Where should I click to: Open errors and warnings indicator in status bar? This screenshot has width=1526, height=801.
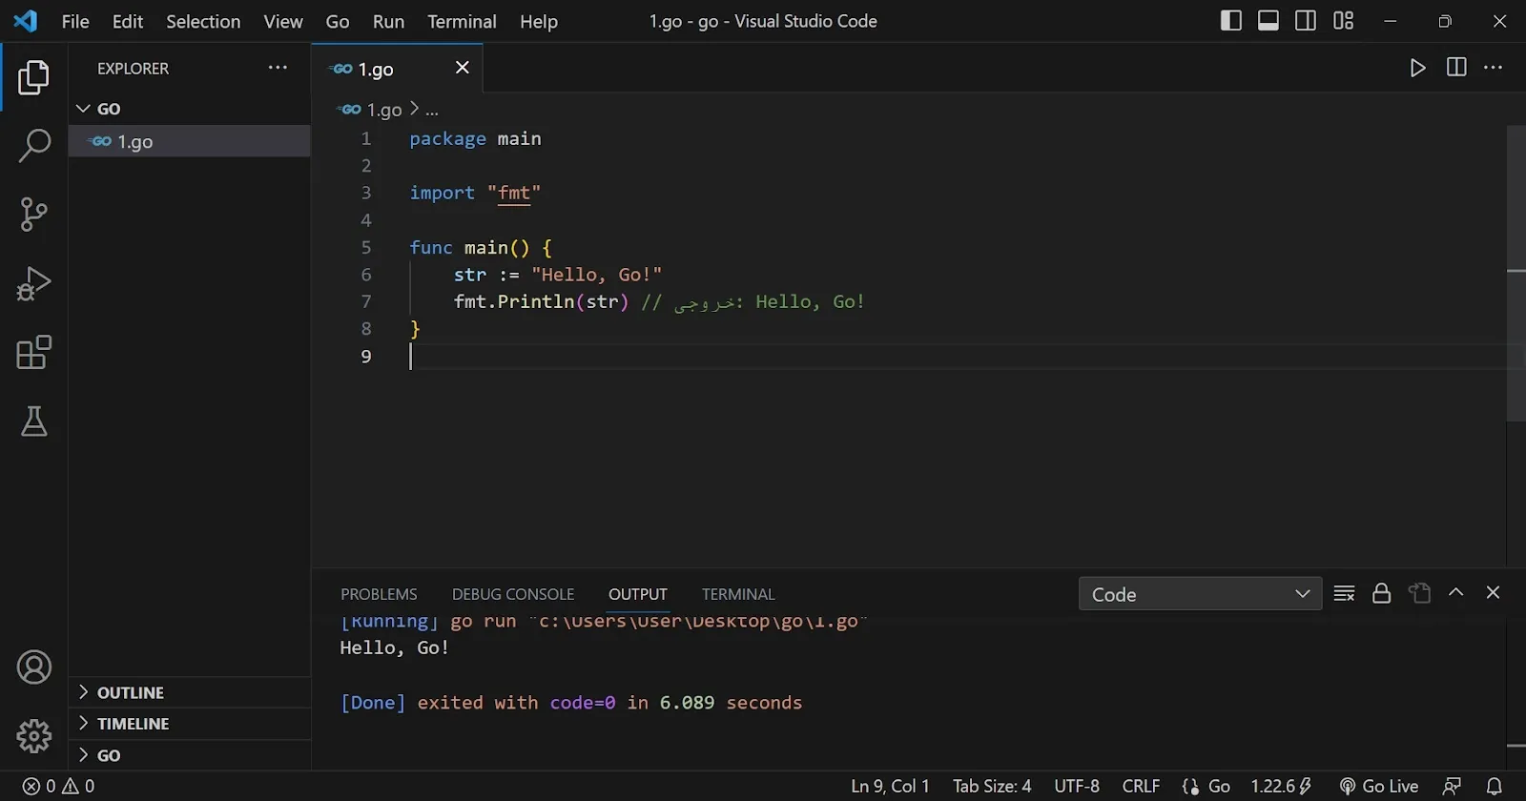[x=58, y=786]
